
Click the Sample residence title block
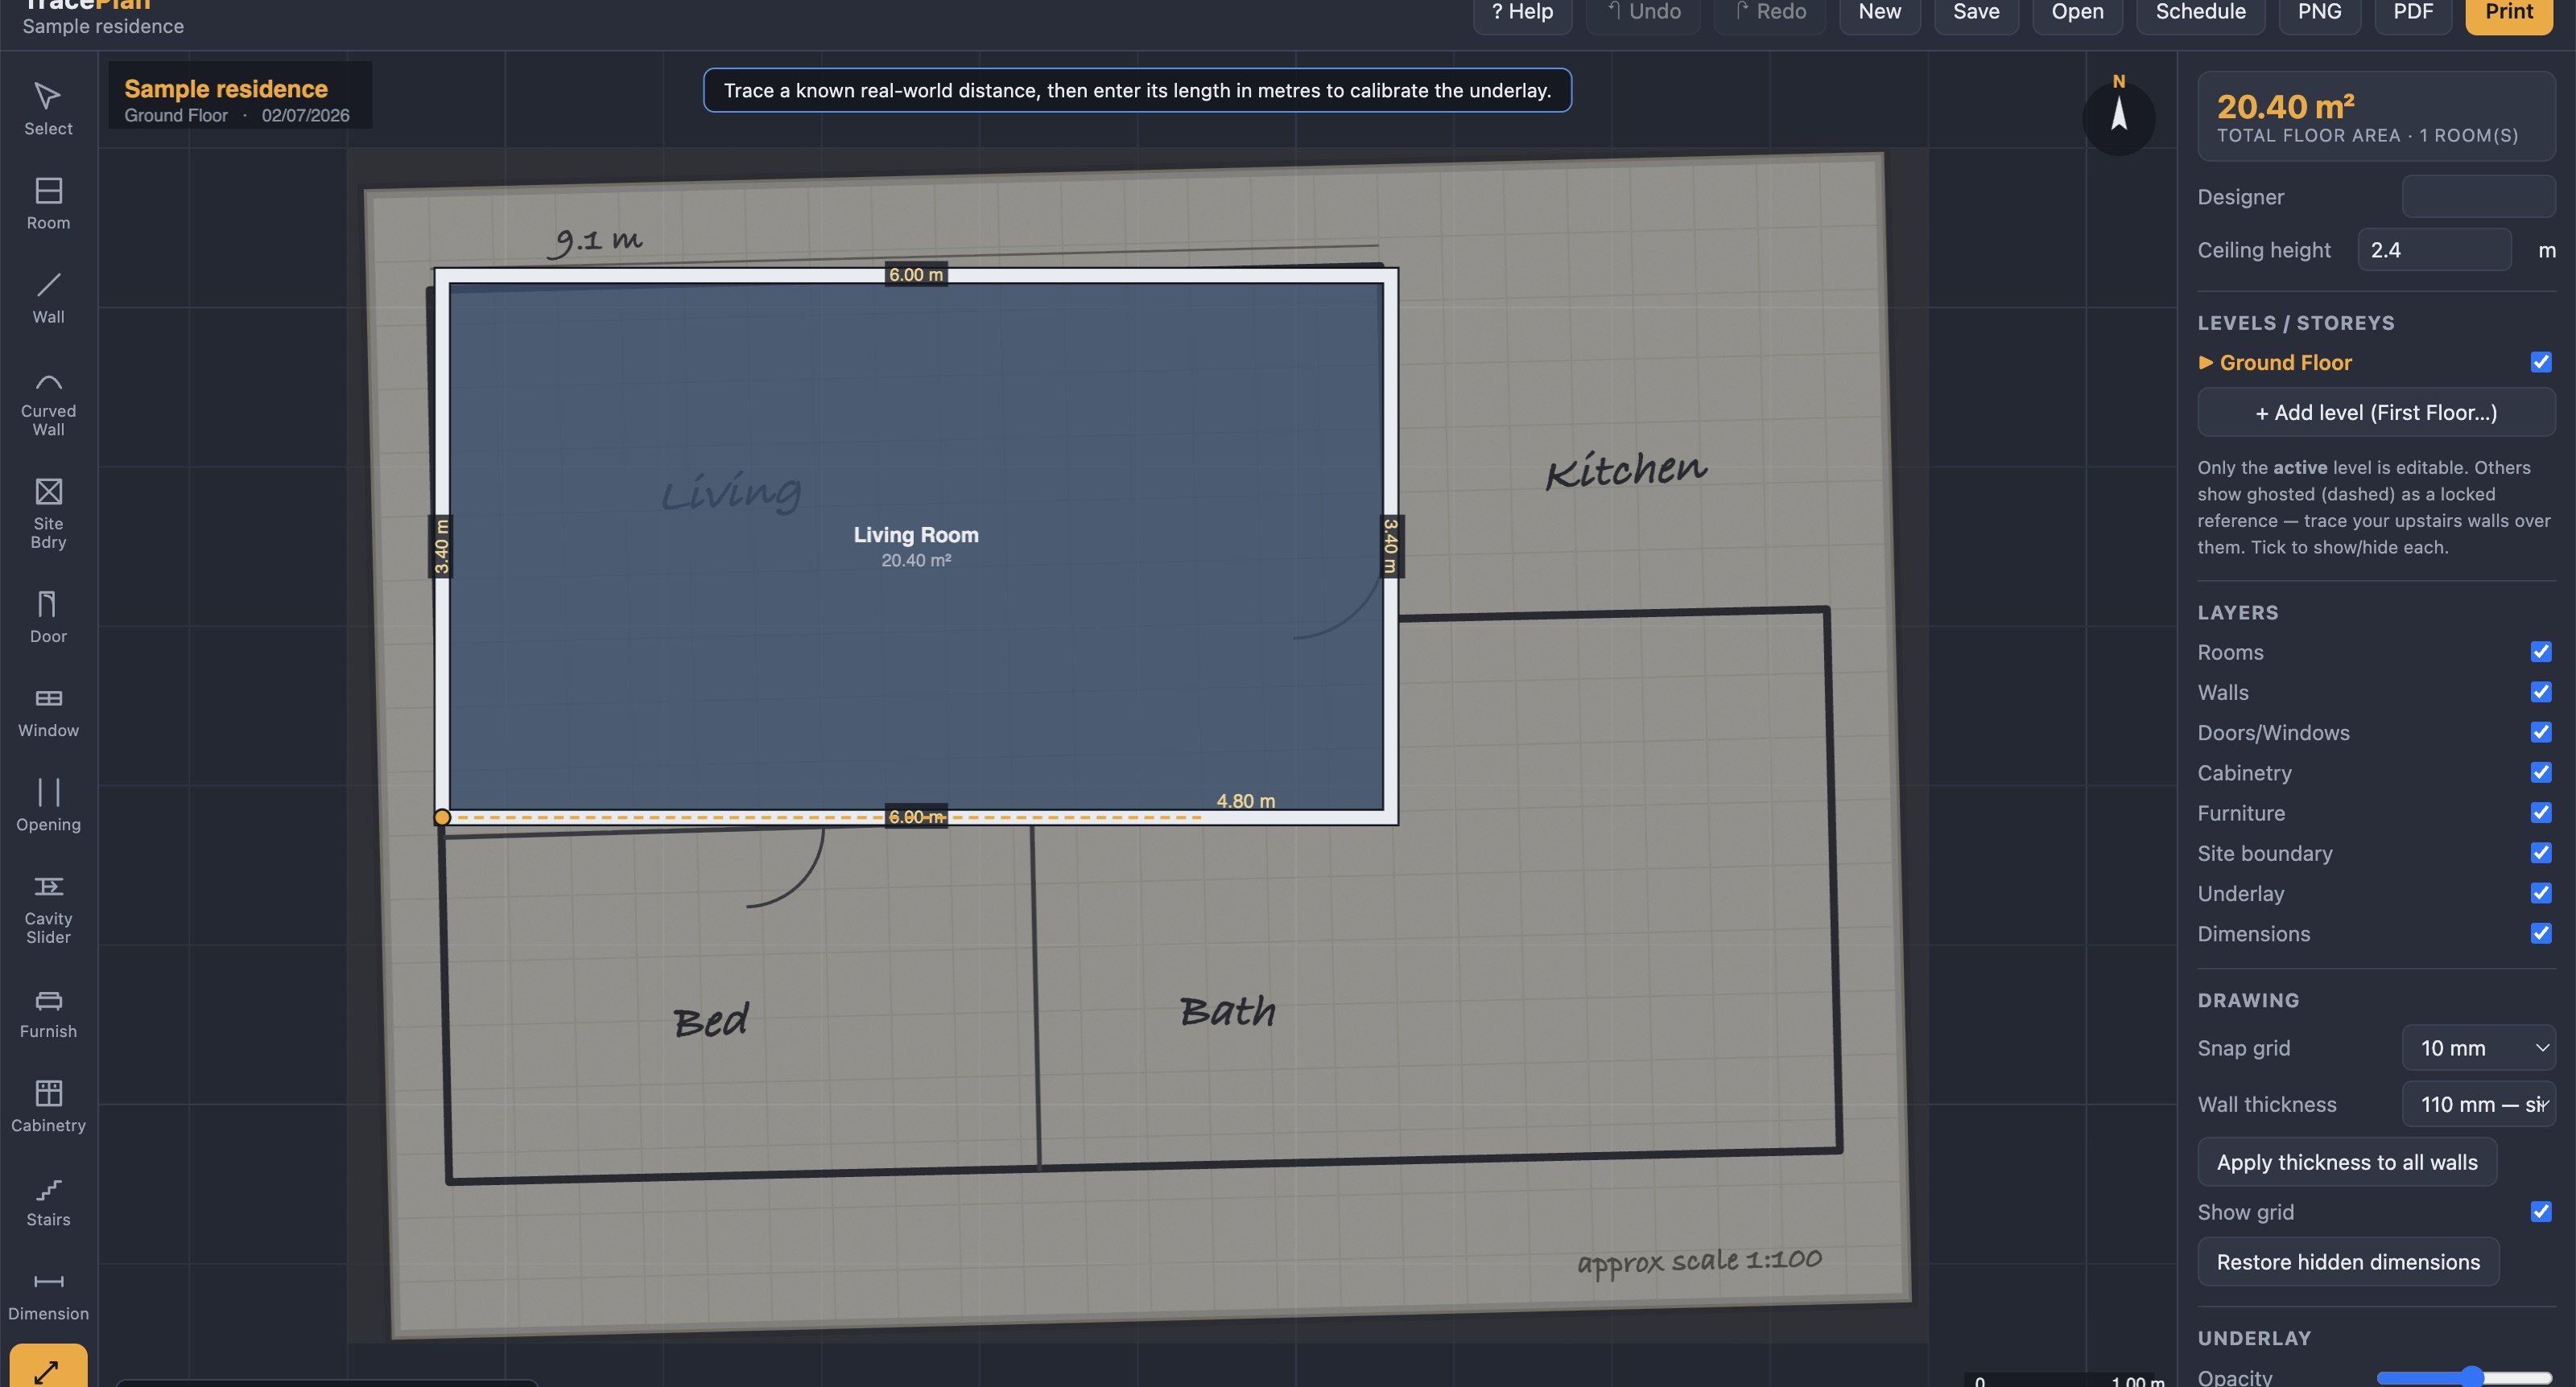[240, 95]
